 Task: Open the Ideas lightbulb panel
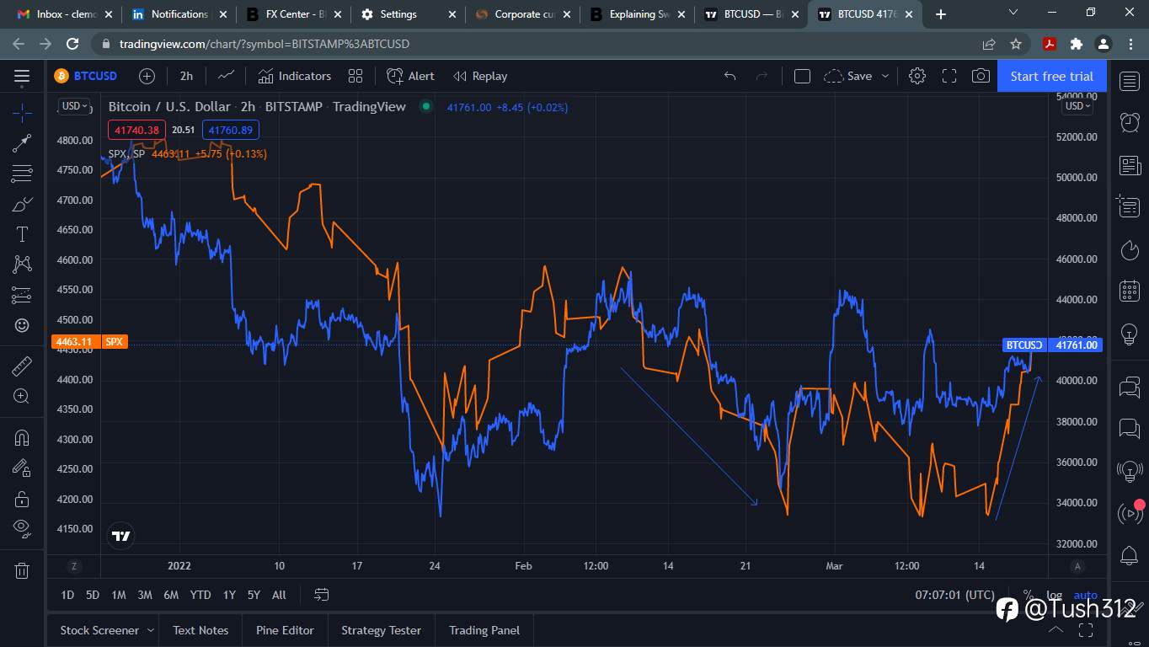tap(1130, 334)
